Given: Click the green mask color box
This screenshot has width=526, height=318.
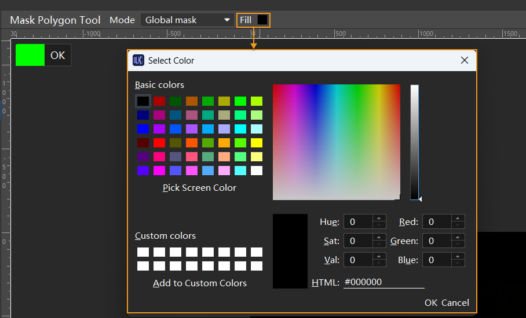Looking at the screenshot, I should [30, 55].
